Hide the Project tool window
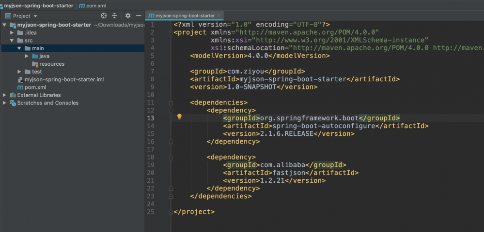The width and height of the screenshot is (484, 232). click(139, 16)
